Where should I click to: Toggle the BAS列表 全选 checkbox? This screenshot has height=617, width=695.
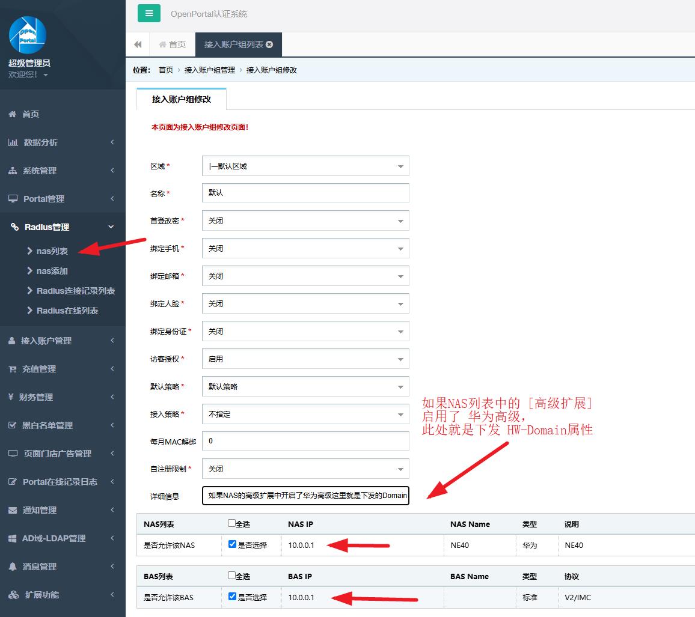click(x=231, y=576)
